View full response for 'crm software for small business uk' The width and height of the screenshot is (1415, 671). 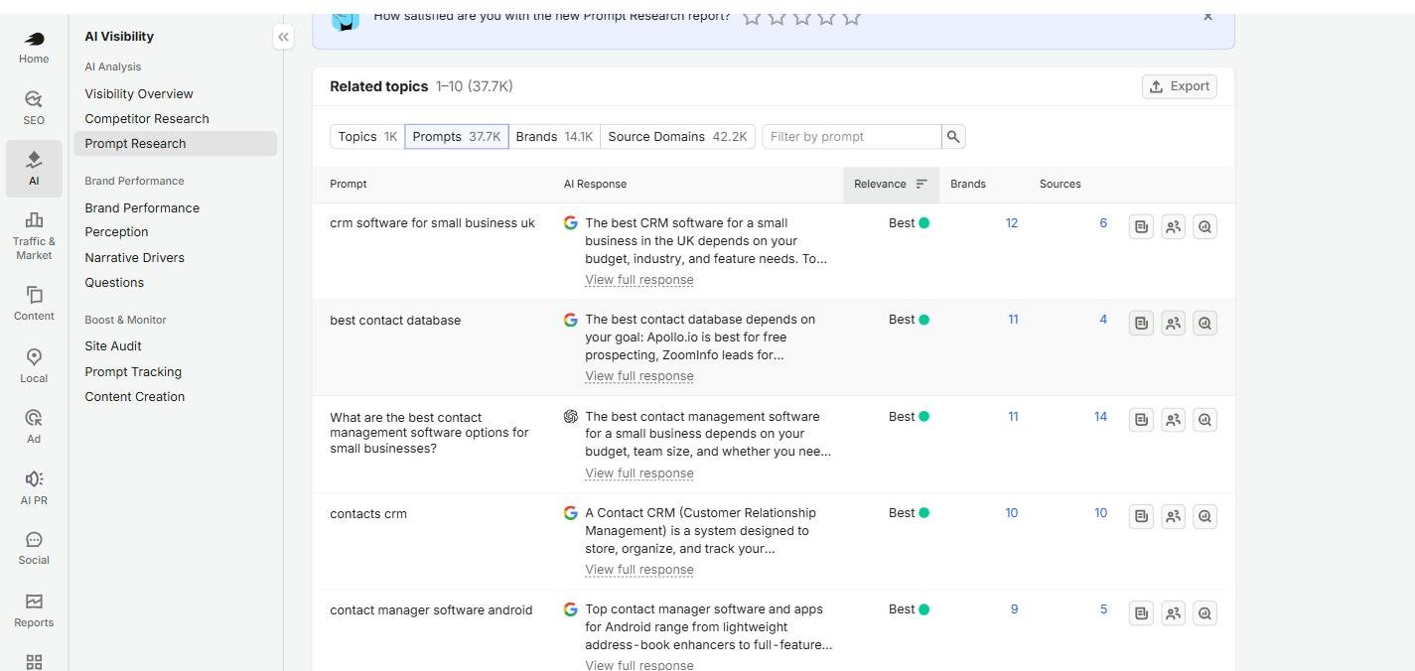pos(639,280)
